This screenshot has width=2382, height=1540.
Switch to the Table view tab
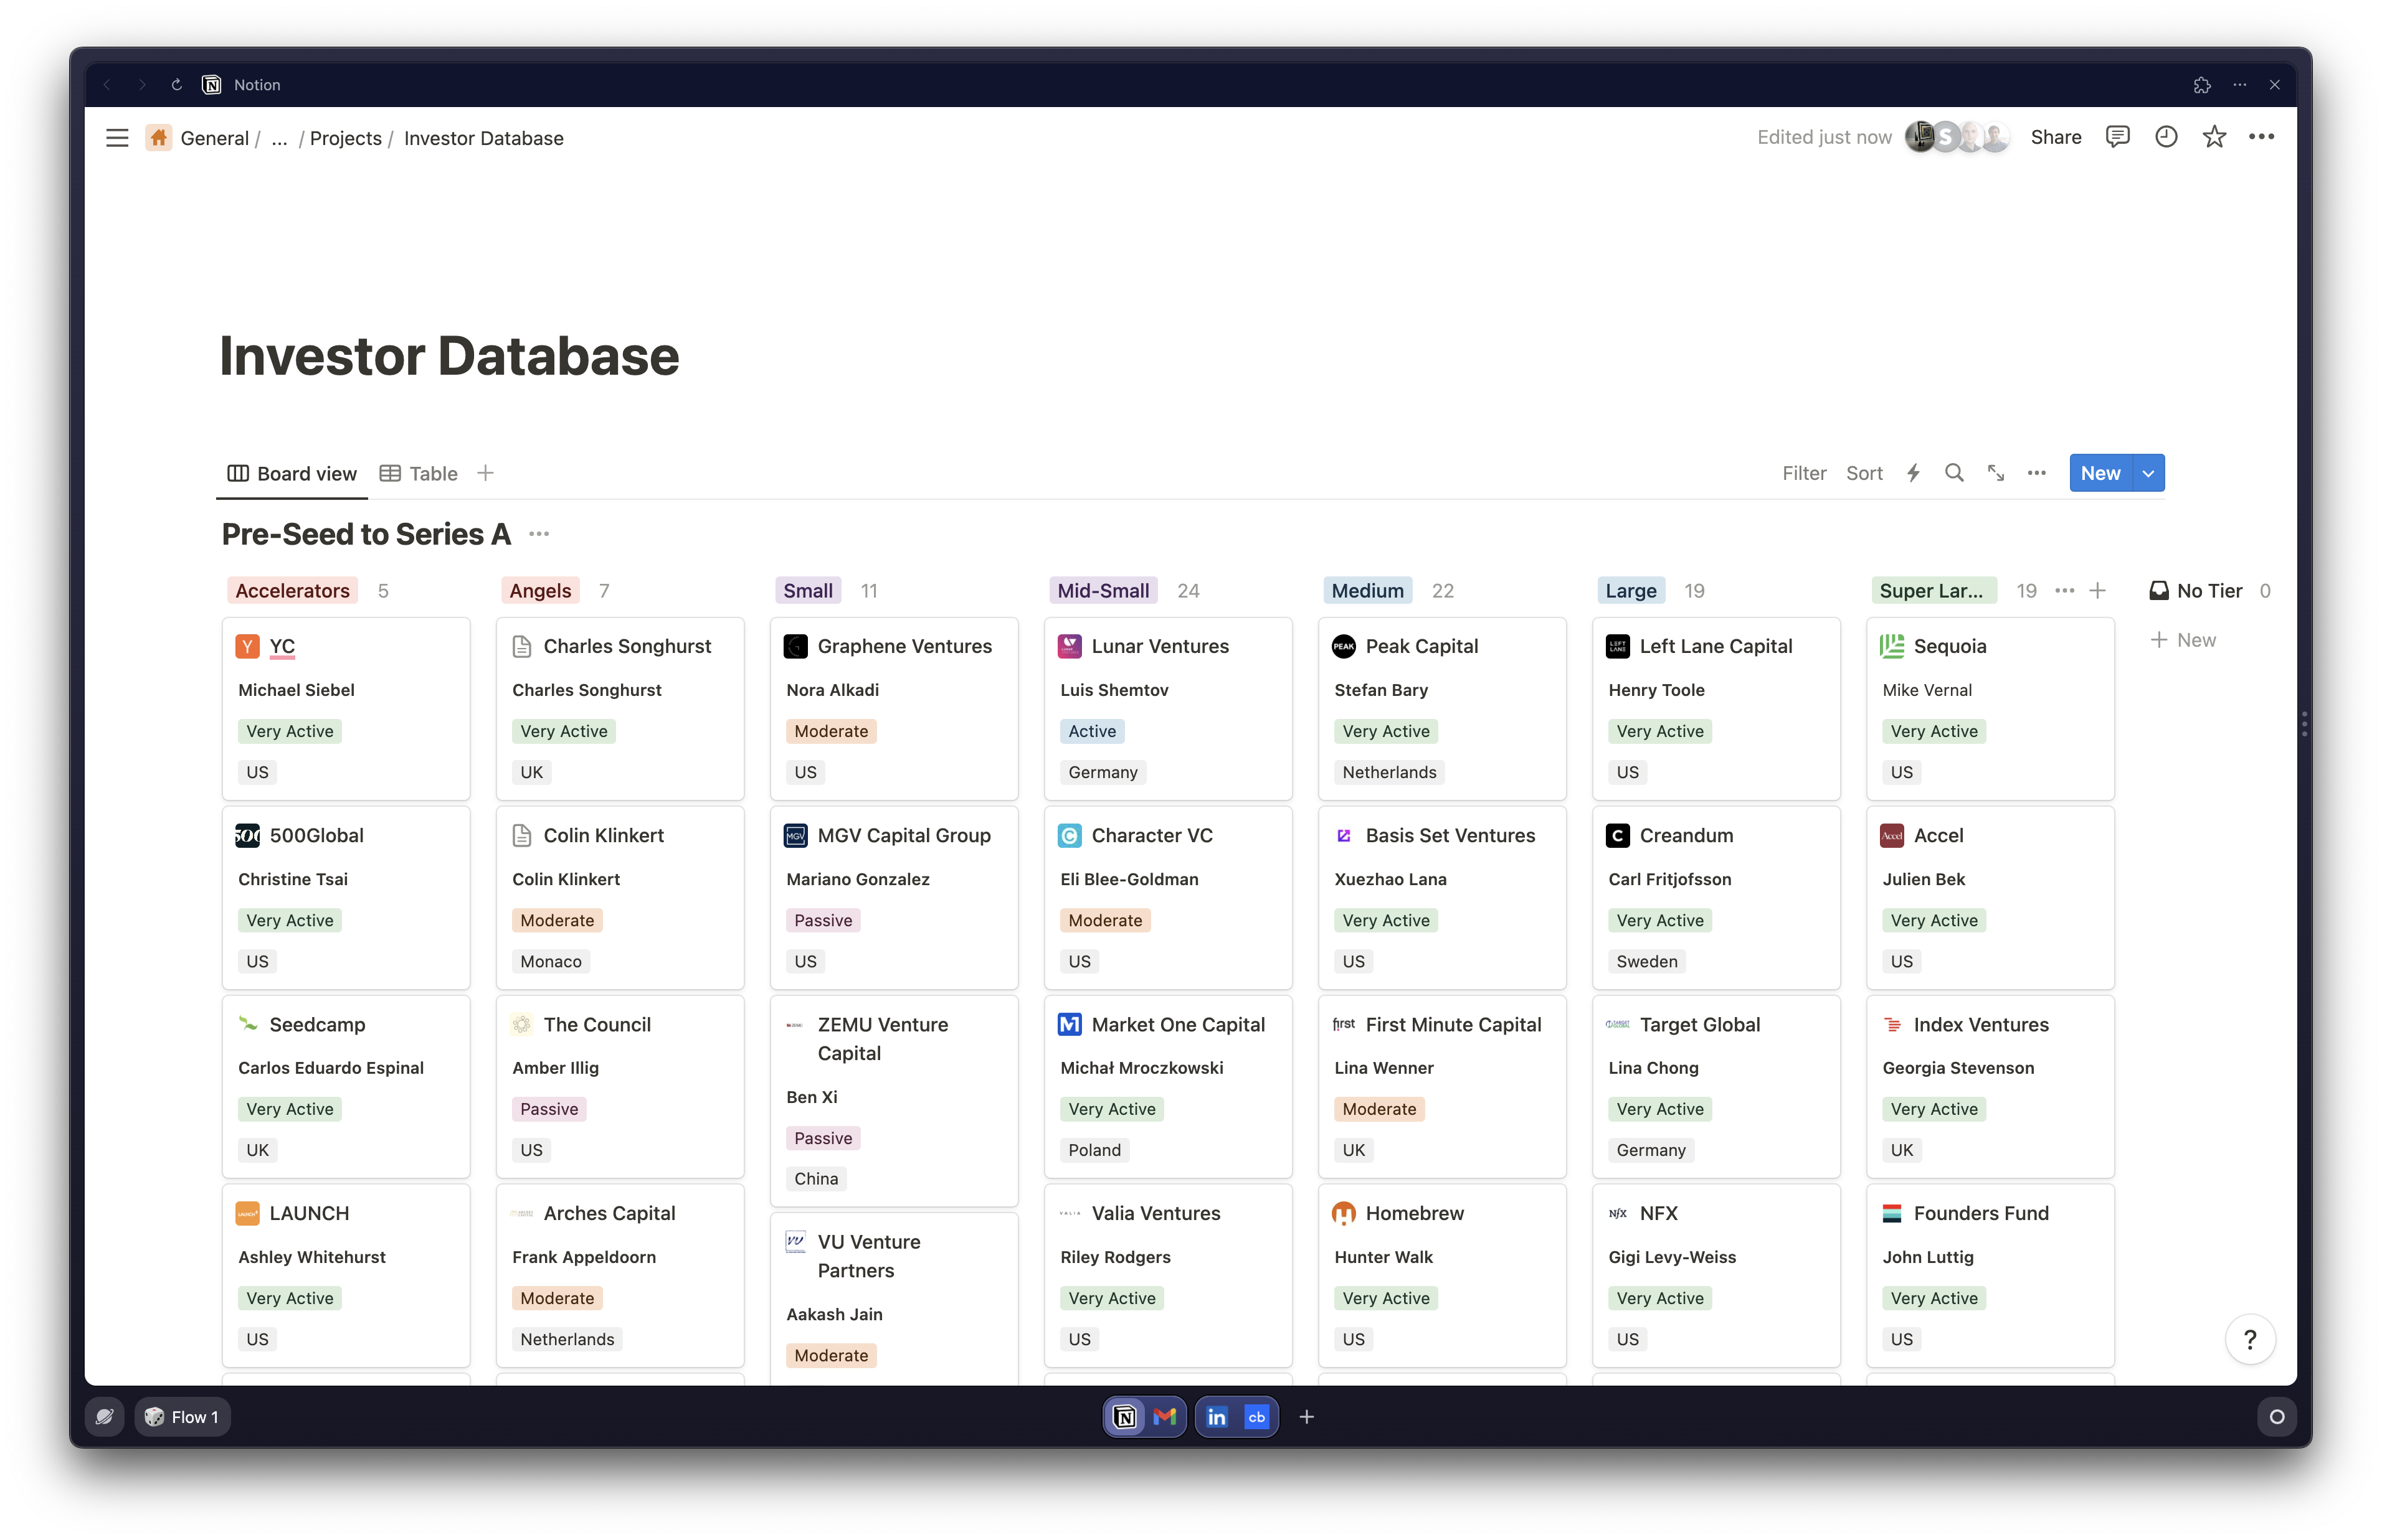(419, 474)
